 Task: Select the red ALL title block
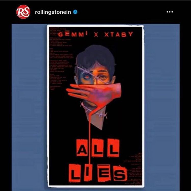point(98,148)
